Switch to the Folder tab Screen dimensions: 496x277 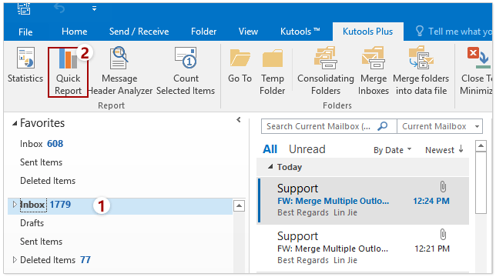(x=203, y=32)
